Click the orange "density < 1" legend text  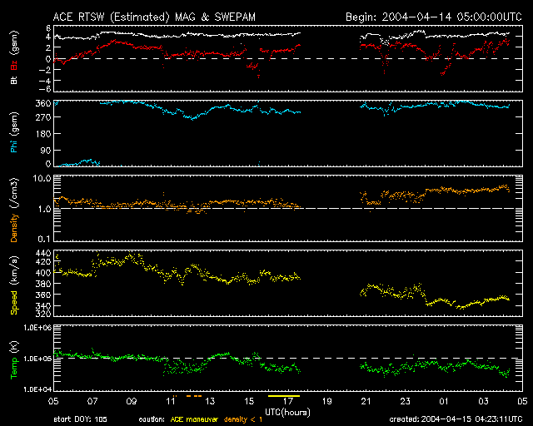tap(243, 419)
